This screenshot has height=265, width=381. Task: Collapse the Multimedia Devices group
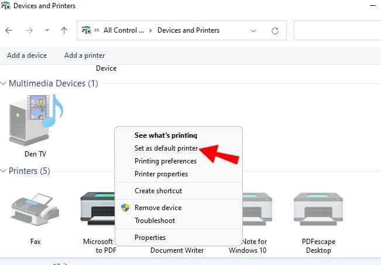click(x=4, y=83)
